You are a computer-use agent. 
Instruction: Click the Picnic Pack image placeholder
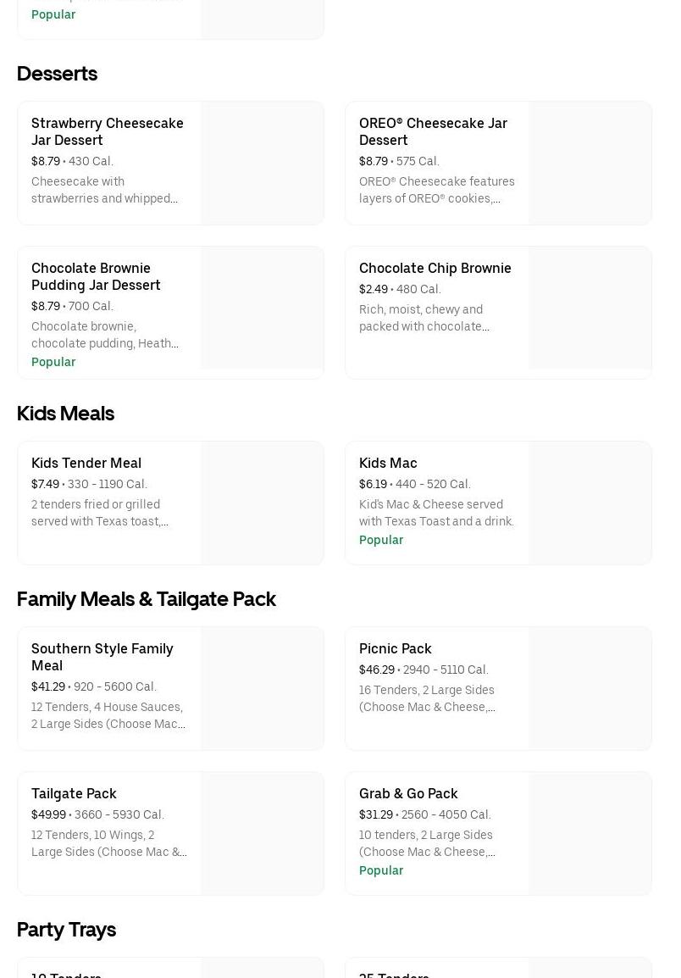point(590,688)
